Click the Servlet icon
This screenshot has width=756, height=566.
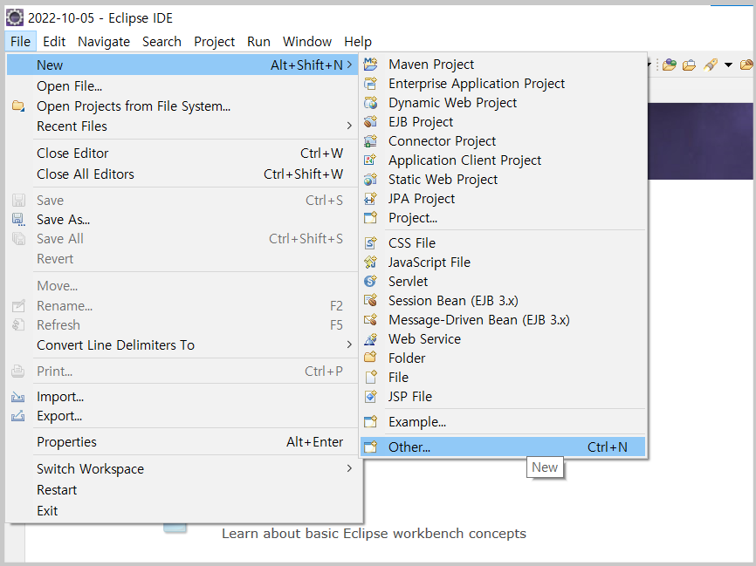370,282
